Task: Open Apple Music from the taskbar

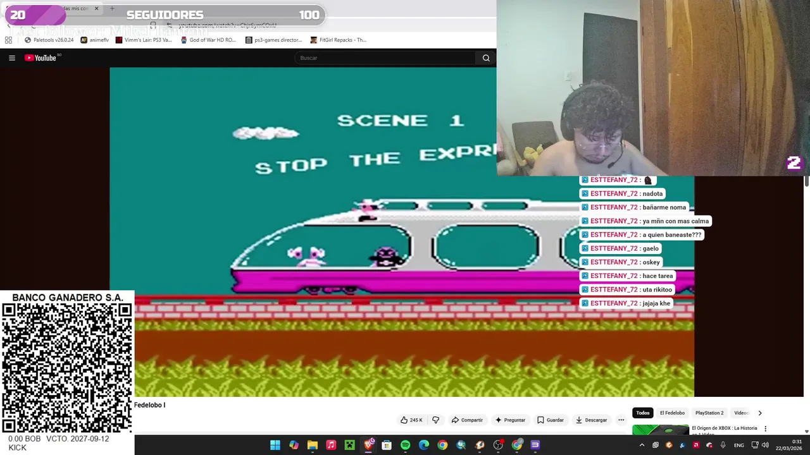Action: coord(331,446)
